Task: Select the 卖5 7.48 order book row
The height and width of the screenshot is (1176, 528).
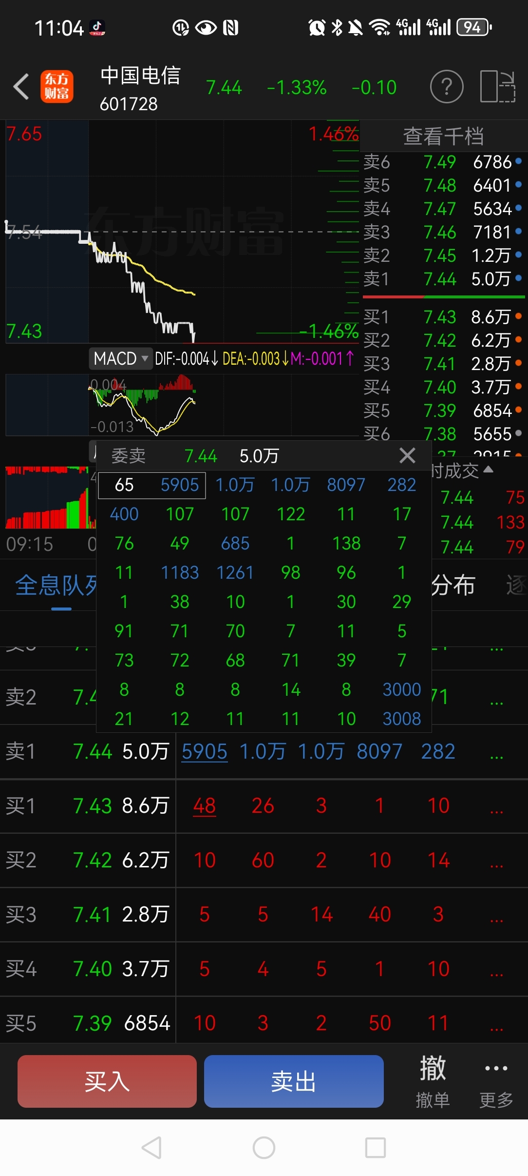Action: (443, 185)
